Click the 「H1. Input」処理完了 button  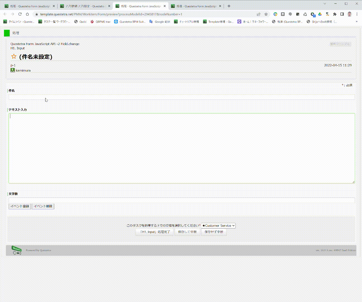(x=154, y=232)
